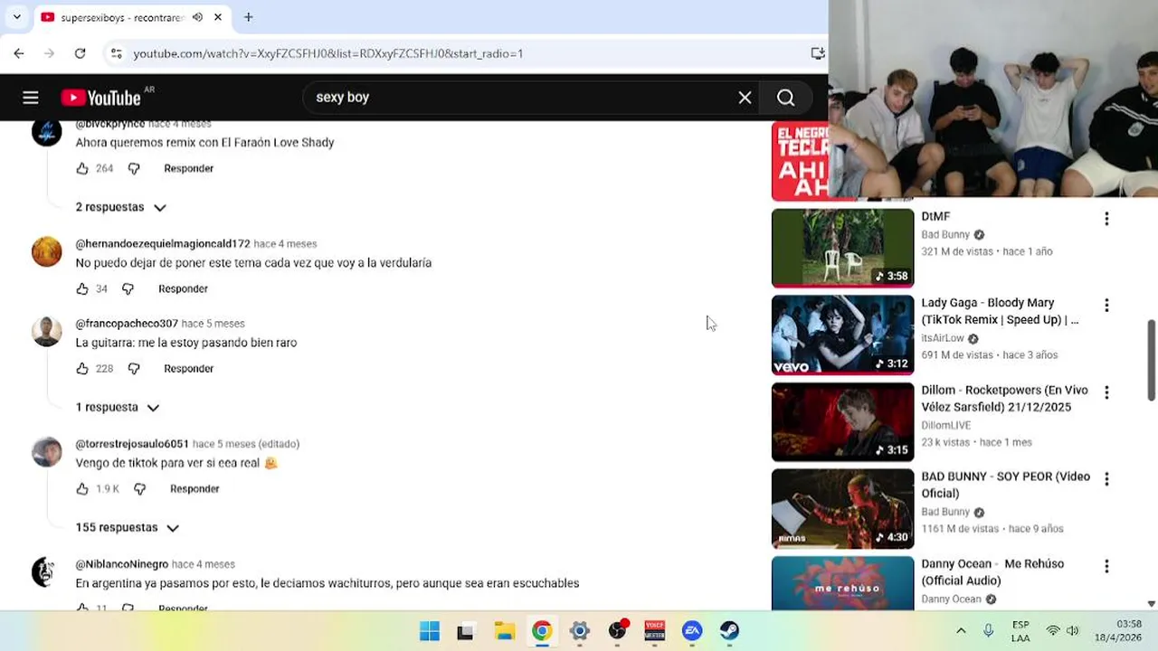Image resolution: width=1158 pixels, height=651 pixels.
Task: Open Chrome from the taskbar
Action: [542, 631]
